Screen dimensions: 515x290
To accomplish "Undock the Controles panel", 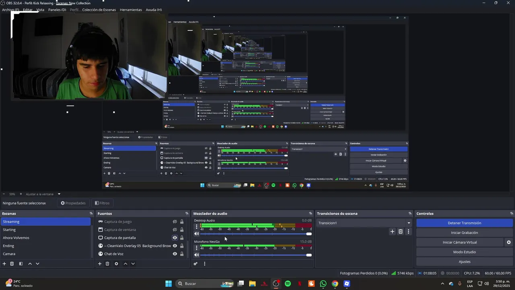I will (x=512, y=213).
